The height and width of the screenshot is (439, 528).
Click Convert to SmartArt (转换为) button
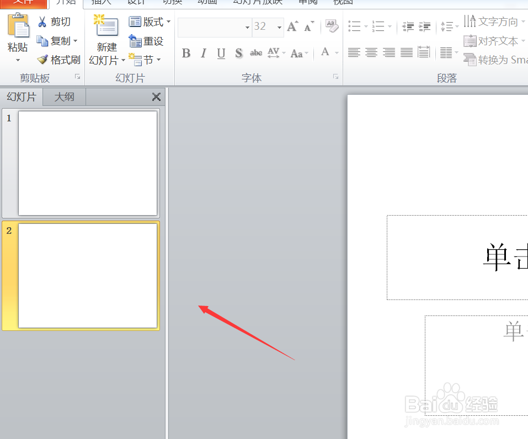[x=495, y=60]
